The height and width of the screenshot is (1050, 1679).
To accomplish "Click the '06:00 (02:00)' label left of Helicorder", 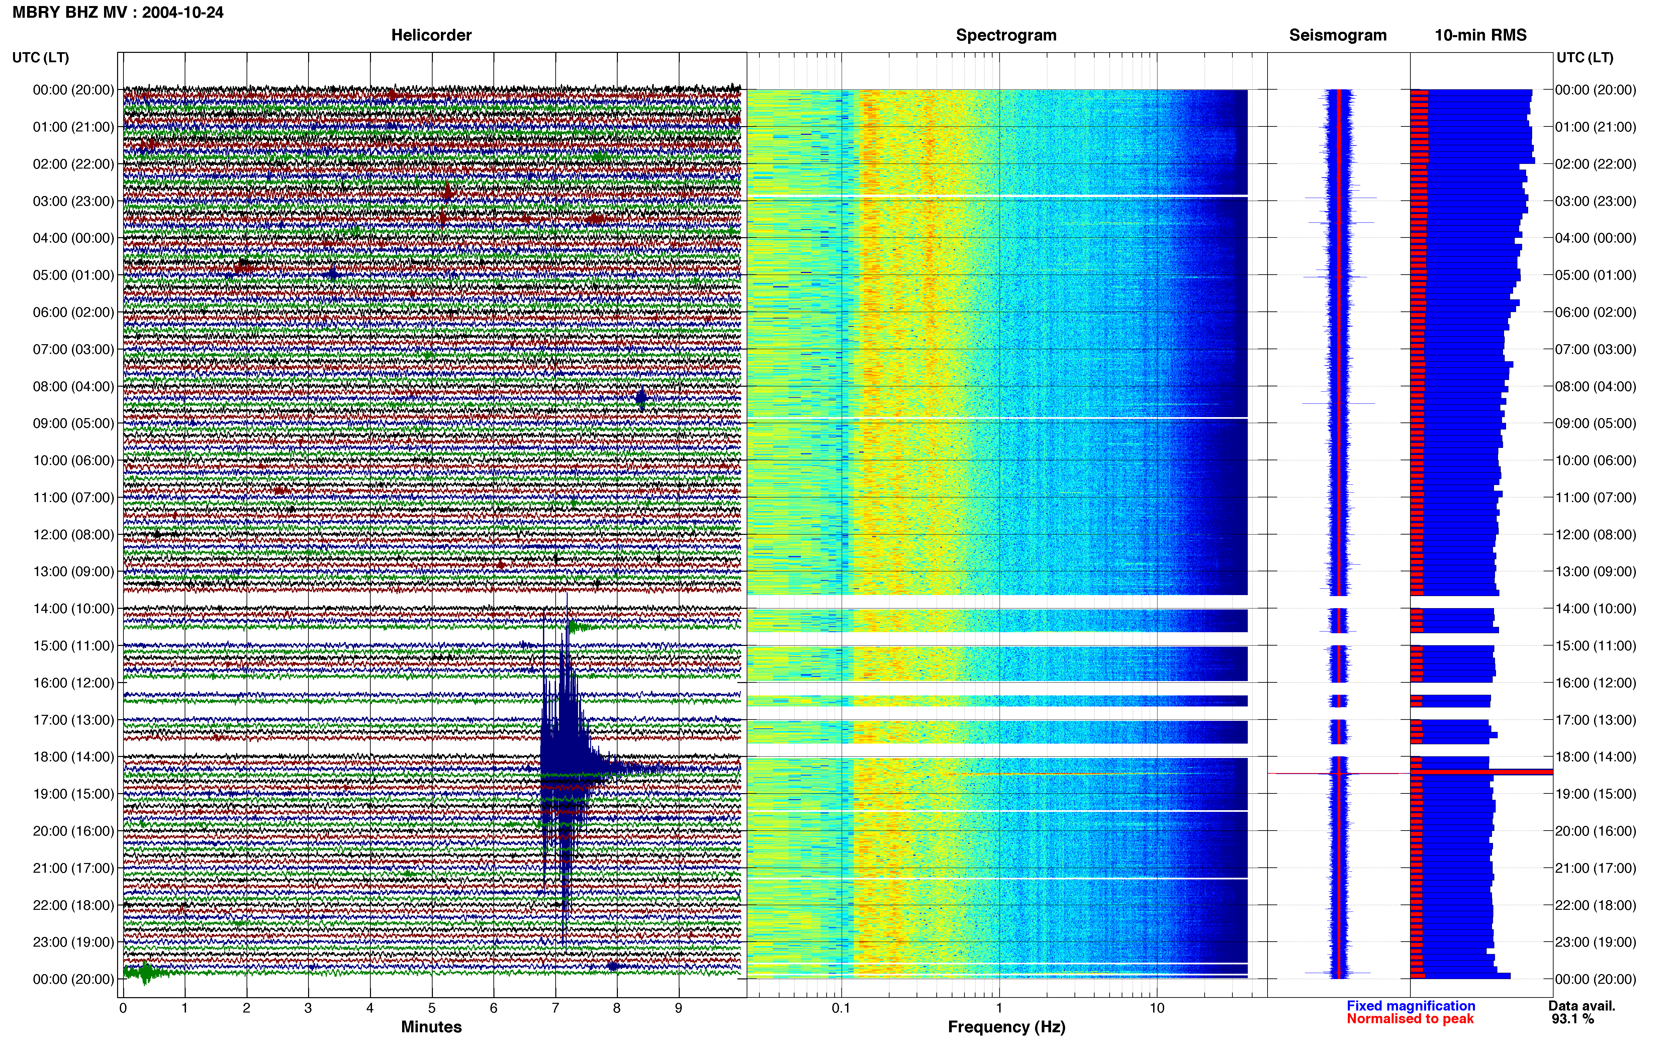I will click(x=74, y=312).
